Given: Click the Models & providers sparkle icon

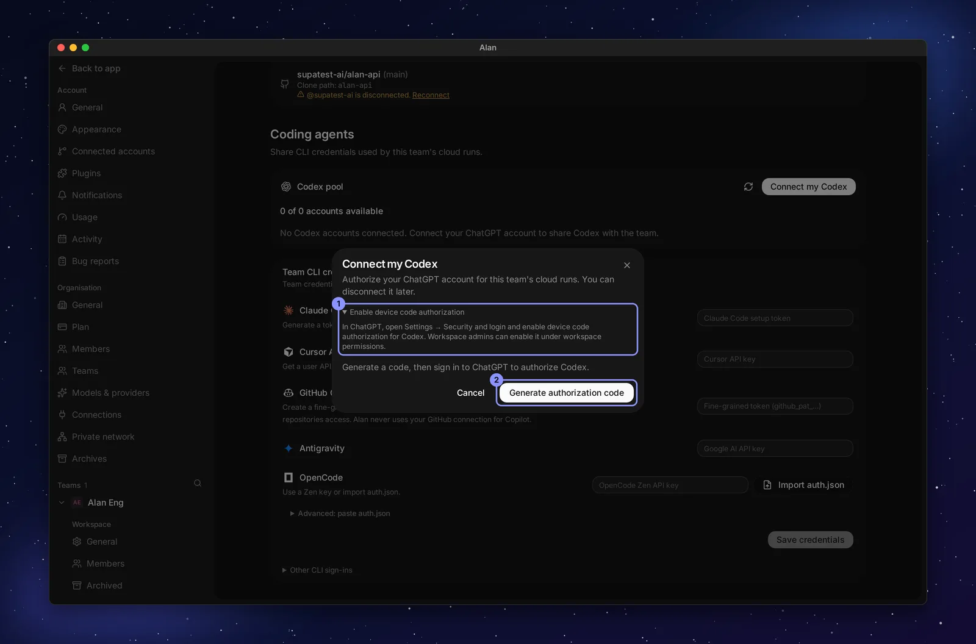Looking at the screenshot, I should [62, 393].
